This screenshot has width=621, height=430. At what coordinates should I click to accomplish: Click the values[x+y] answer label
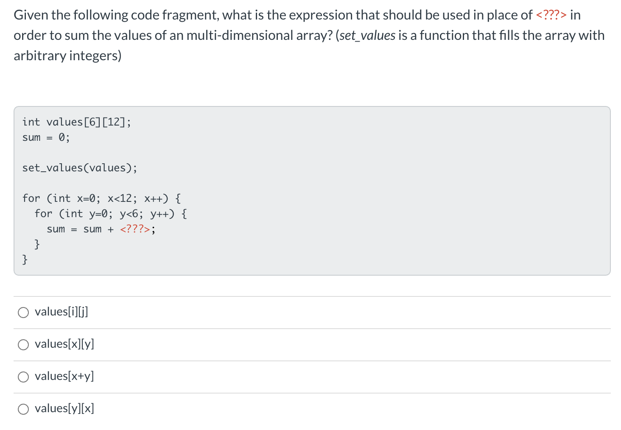click(64, 376)
